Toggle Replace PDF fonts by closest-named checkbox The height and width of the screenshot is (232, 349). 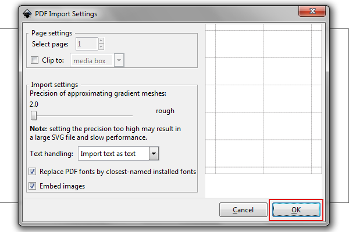click(32, 172)
